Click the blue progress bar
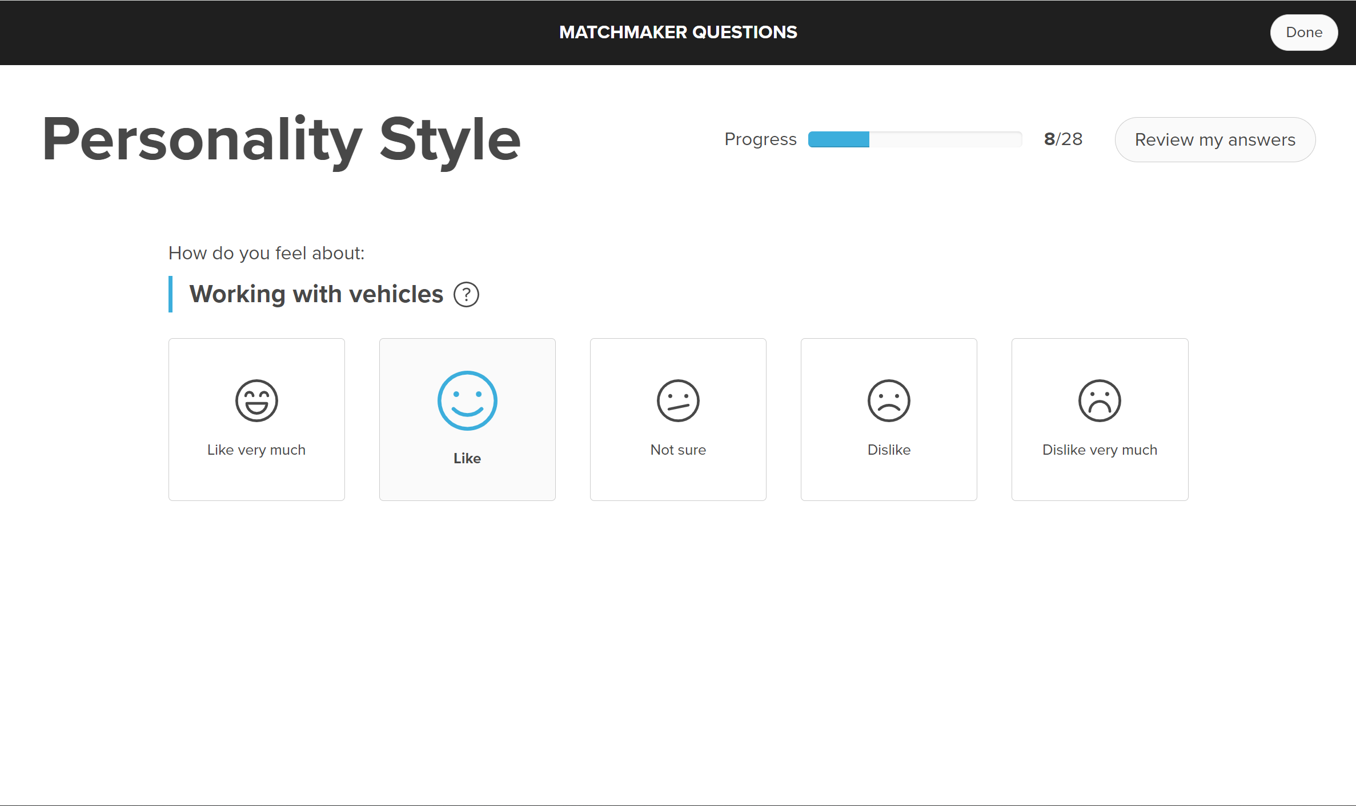This screenshot has width=1356, height=806. point(915,139)
